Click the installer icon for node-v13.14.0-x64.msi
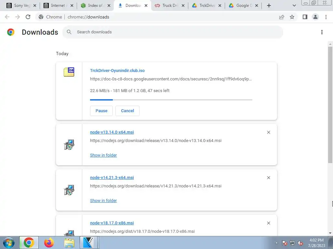The height and width of the screenshot is (249, 333). pos(69,145)
